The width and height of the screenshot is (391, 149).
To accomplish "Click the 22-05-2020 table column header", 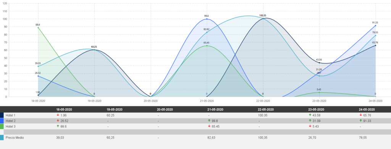I will click(x=266, y=110).
